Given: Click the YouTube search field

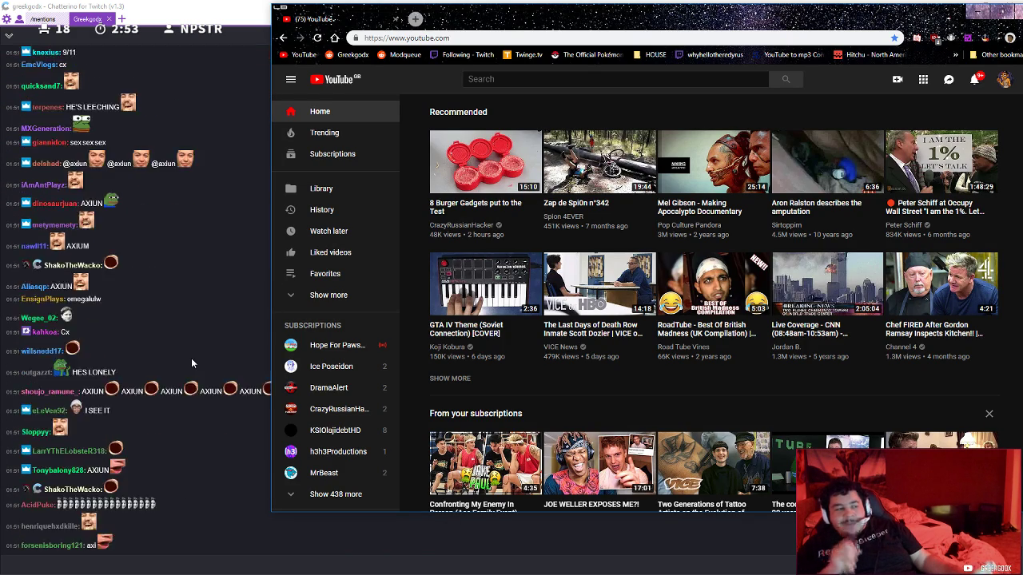Looking at the screenshot, I should coord(615,79).
